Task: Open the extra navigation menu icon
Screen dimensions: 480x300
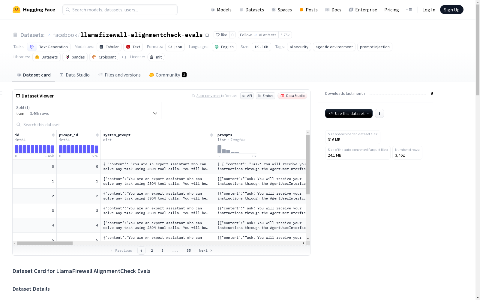Action: click(x=409, y=10)
